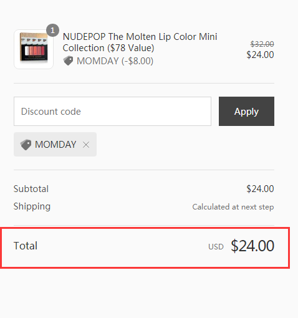
Task: Click the discounted $24.00 item price
Action: (260, 55)
